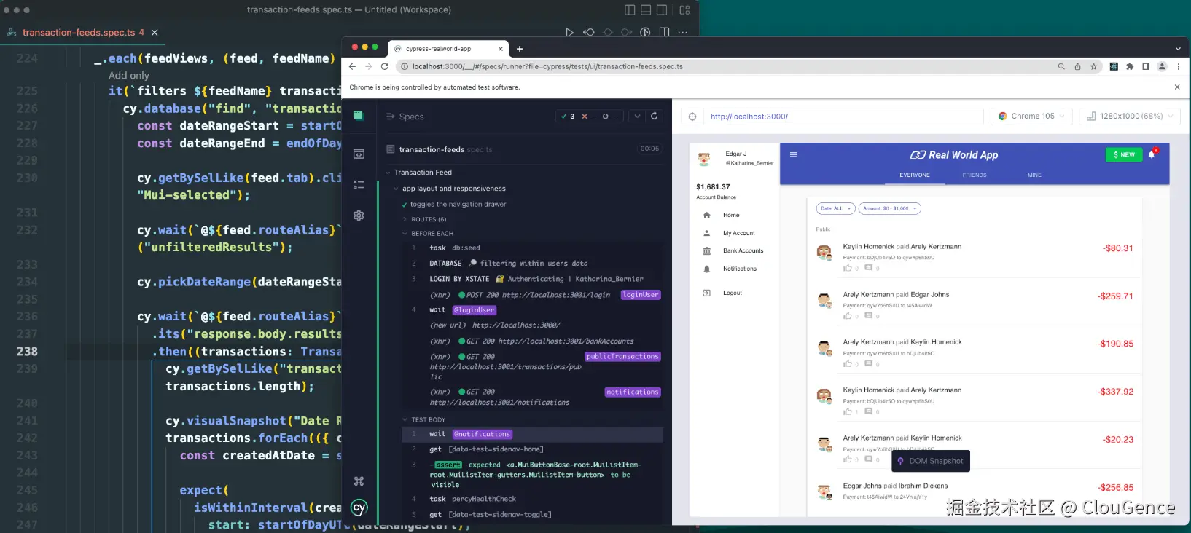Open the React DevTools extension icon in Chrome
Screen dimensions: 1191x533
(x=1114, y=66)
